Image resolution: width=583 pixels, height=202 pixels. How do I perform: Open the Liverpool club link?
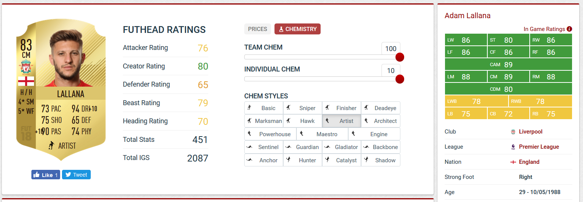click(530, 132)
